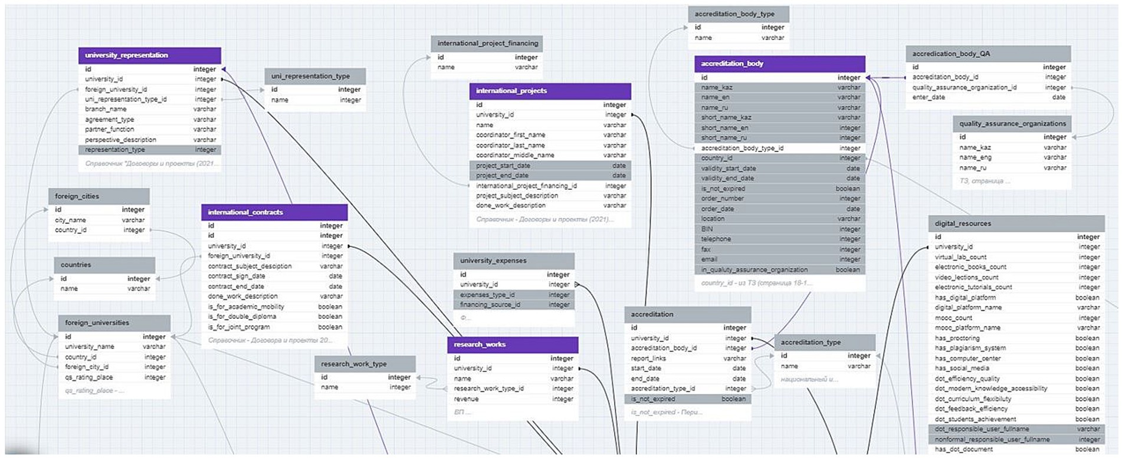Click the contract_sign_date field row
This screenshot has height=458, width=1122.
(274, 276)
